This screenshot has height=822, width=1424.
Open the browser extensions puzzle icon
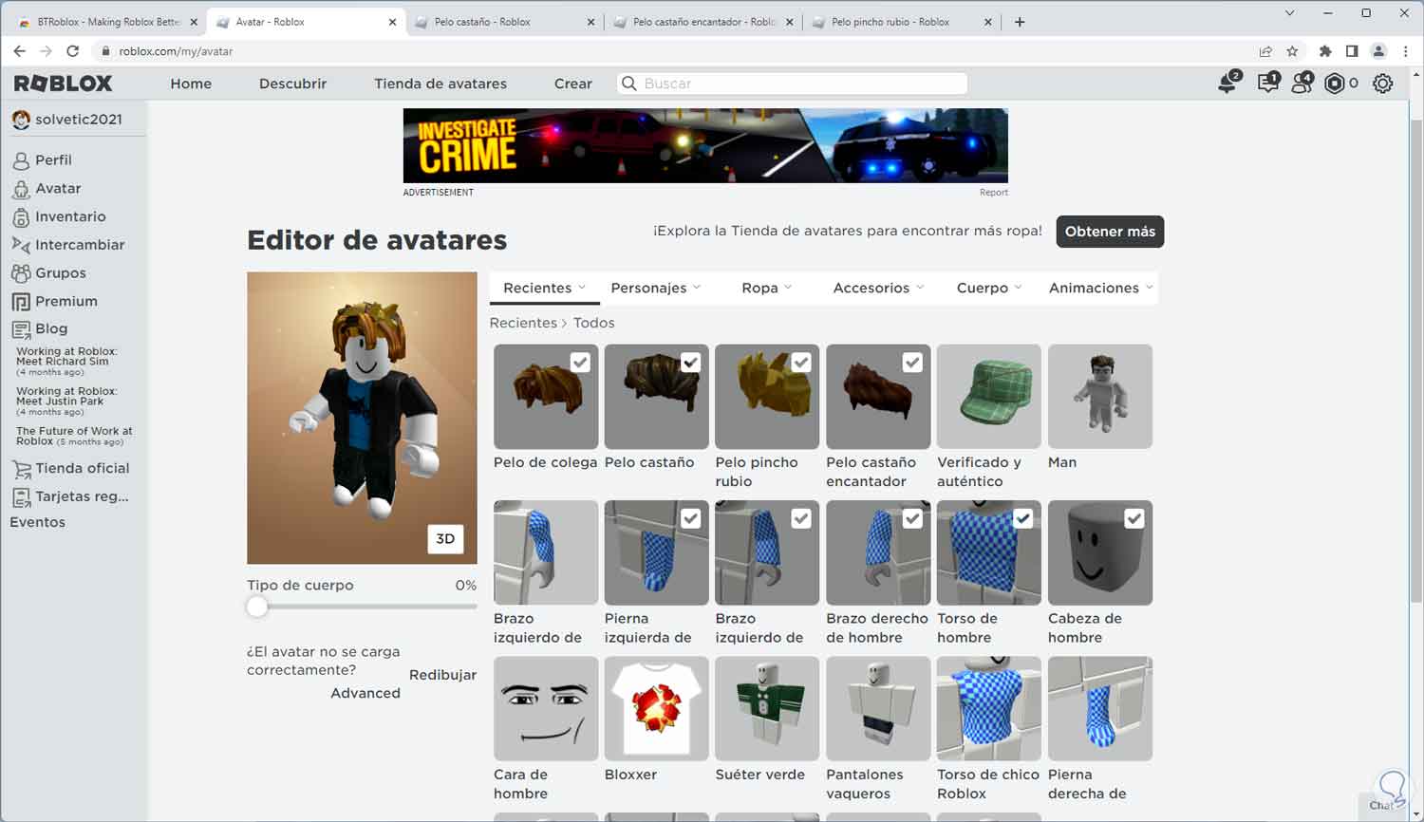(x=1325, y=51)
